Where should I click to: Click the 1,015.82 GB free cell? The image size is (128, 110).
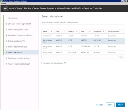click(85, 46)
